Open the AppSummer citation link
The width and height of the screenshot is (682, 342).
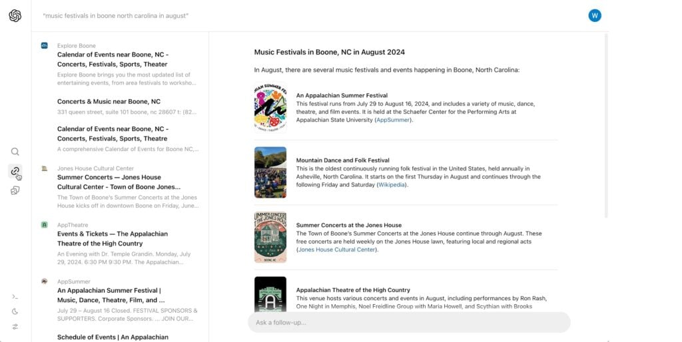(x=394, y=120)
